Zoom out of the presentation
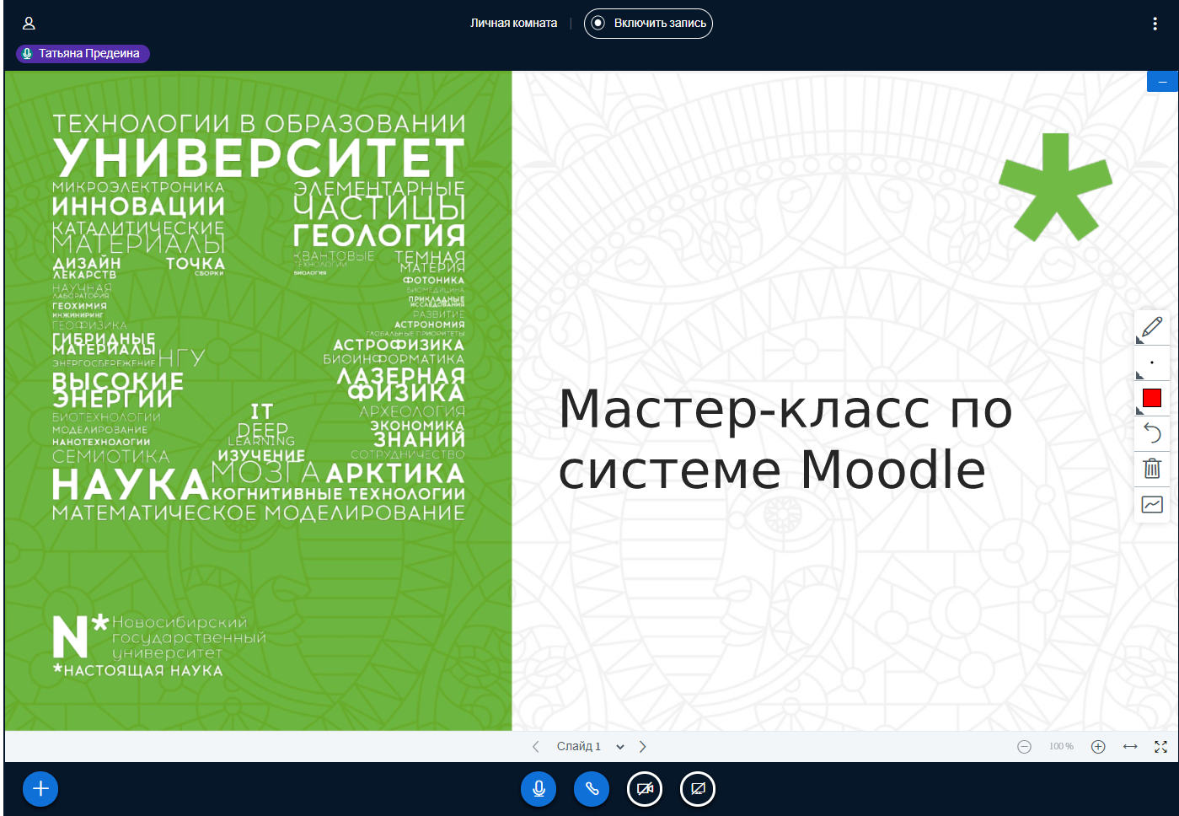 [x=1024, y=747]
